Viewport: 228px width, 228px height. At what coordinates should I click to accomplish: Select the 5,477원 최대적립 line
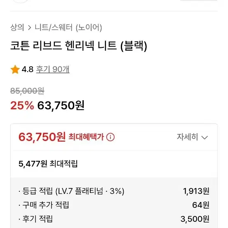click(48, 164)
